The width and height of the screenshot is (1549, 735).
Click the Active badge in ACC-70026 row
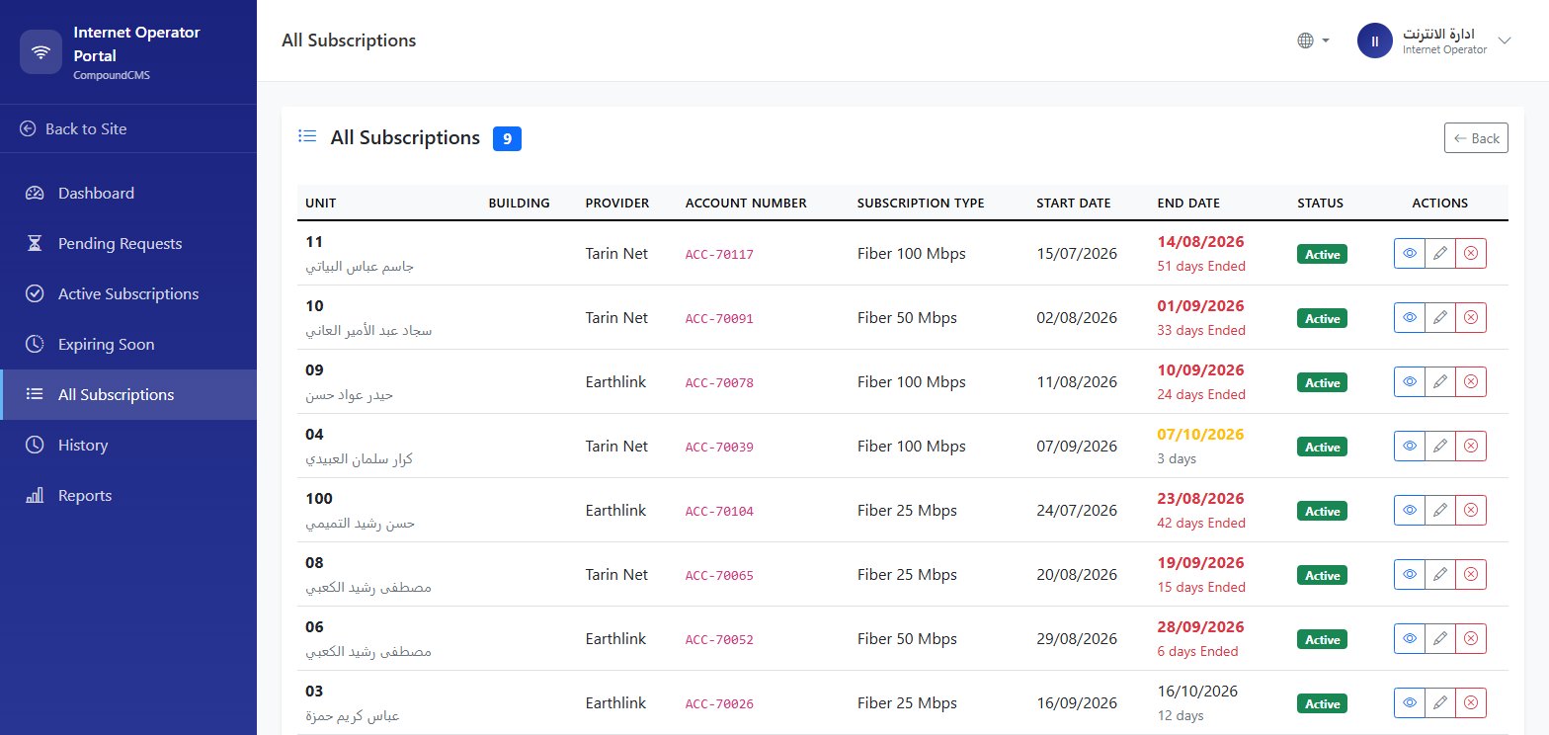click(x=1323, y=704)
